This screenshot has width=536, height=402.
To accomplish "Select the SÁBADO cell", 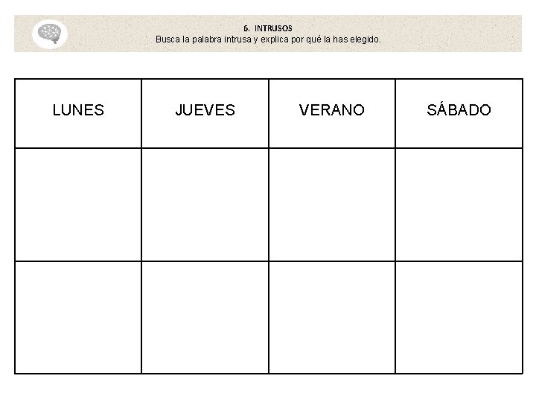I will pos(459,111).
